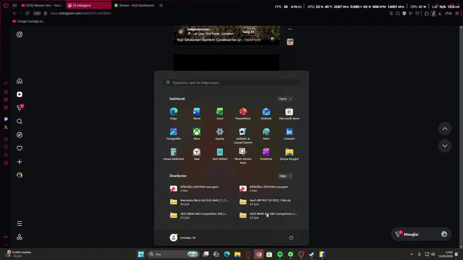Click the browser address bar URL
463x260 pixels.
pyautogui.click(x=81, y=13)
